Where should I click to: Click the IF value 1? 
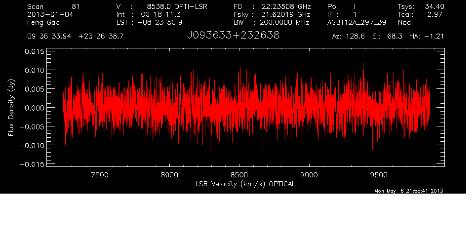(x=355, y=14)
